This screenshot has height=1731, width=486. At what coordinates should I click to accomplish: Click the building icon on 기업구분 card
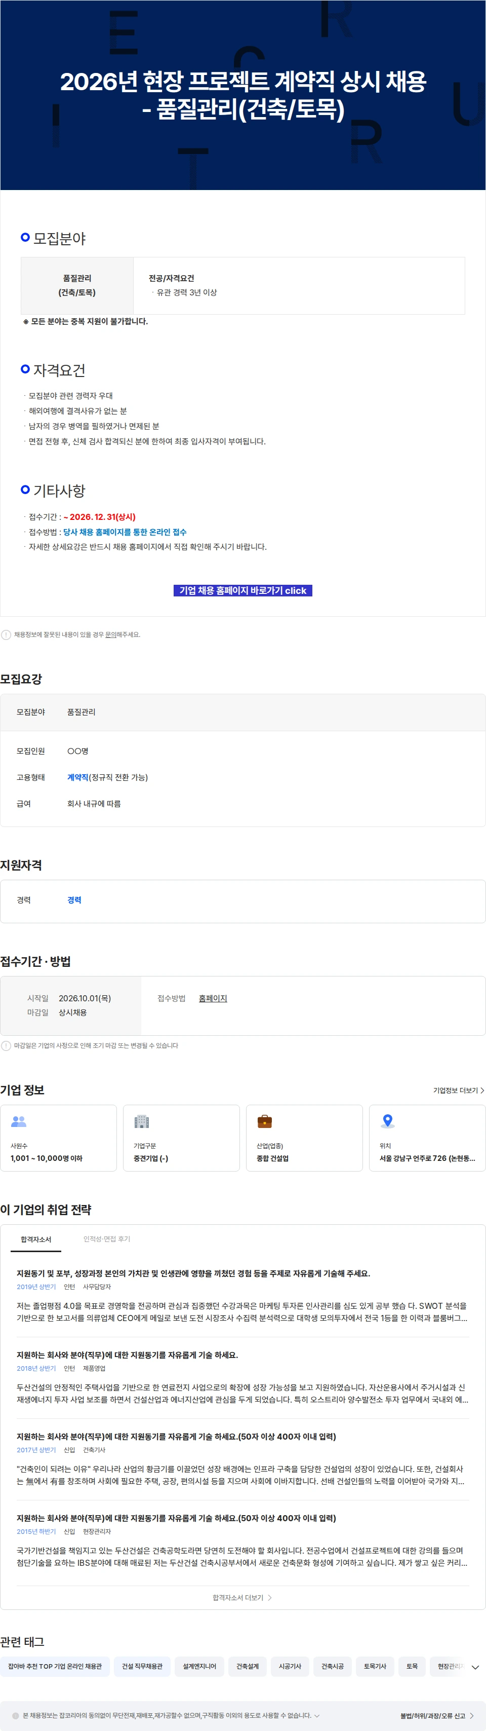click(142, 1121)
